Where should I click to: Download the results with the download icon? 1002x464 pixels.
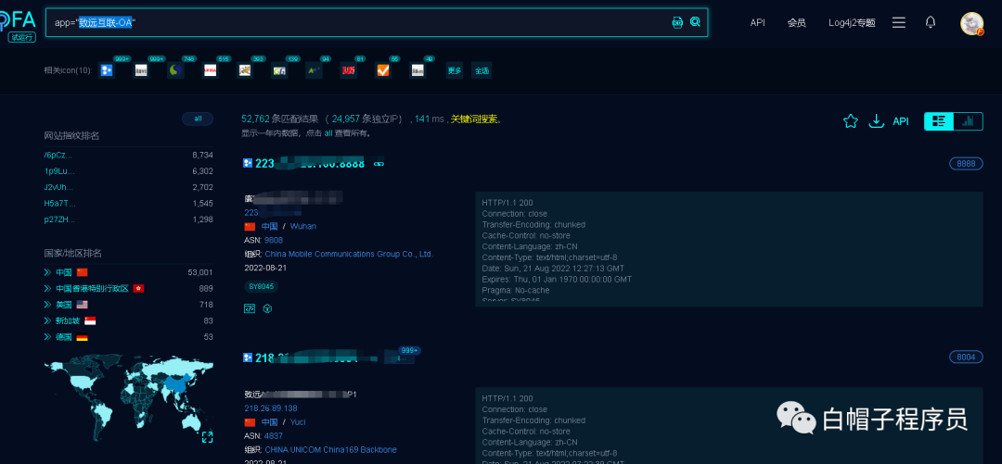click(x=876, y=120)
